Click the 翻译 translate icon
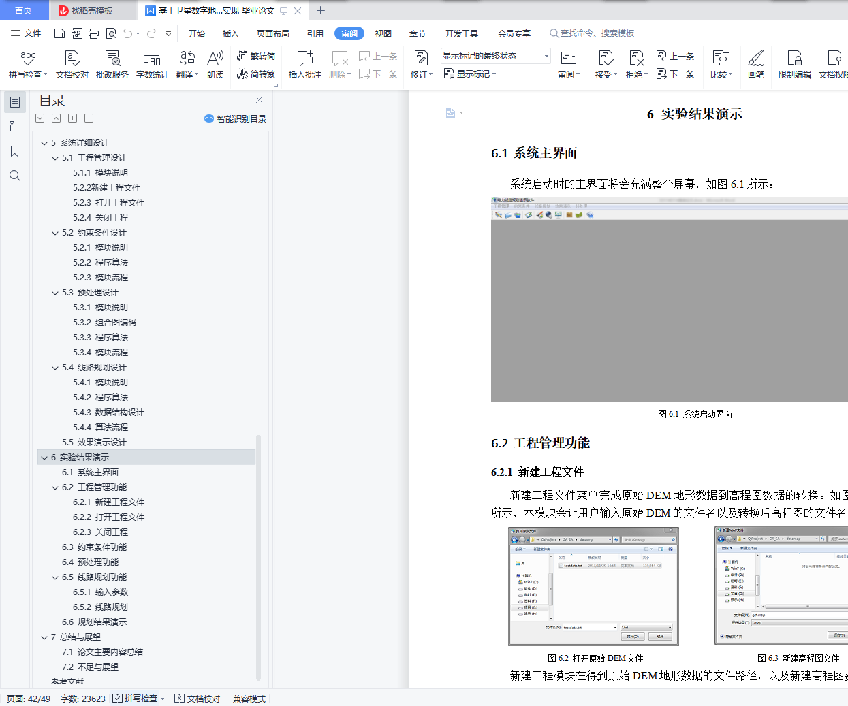This screenshot has width=848, height=706. click(x=187, y=59)
